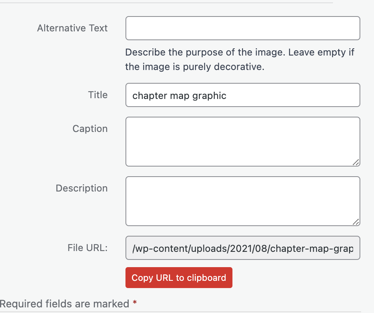The height and width of the screenshot is (313, 374).
Task: Click the Description textarea resize handle
Action: pyautogui.click(x=356, y=222)
